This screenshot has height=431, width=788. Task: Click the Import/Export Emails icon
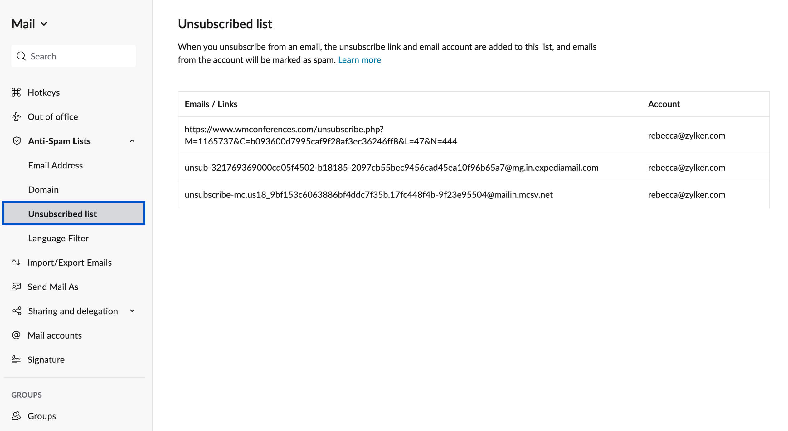point(16,262)
